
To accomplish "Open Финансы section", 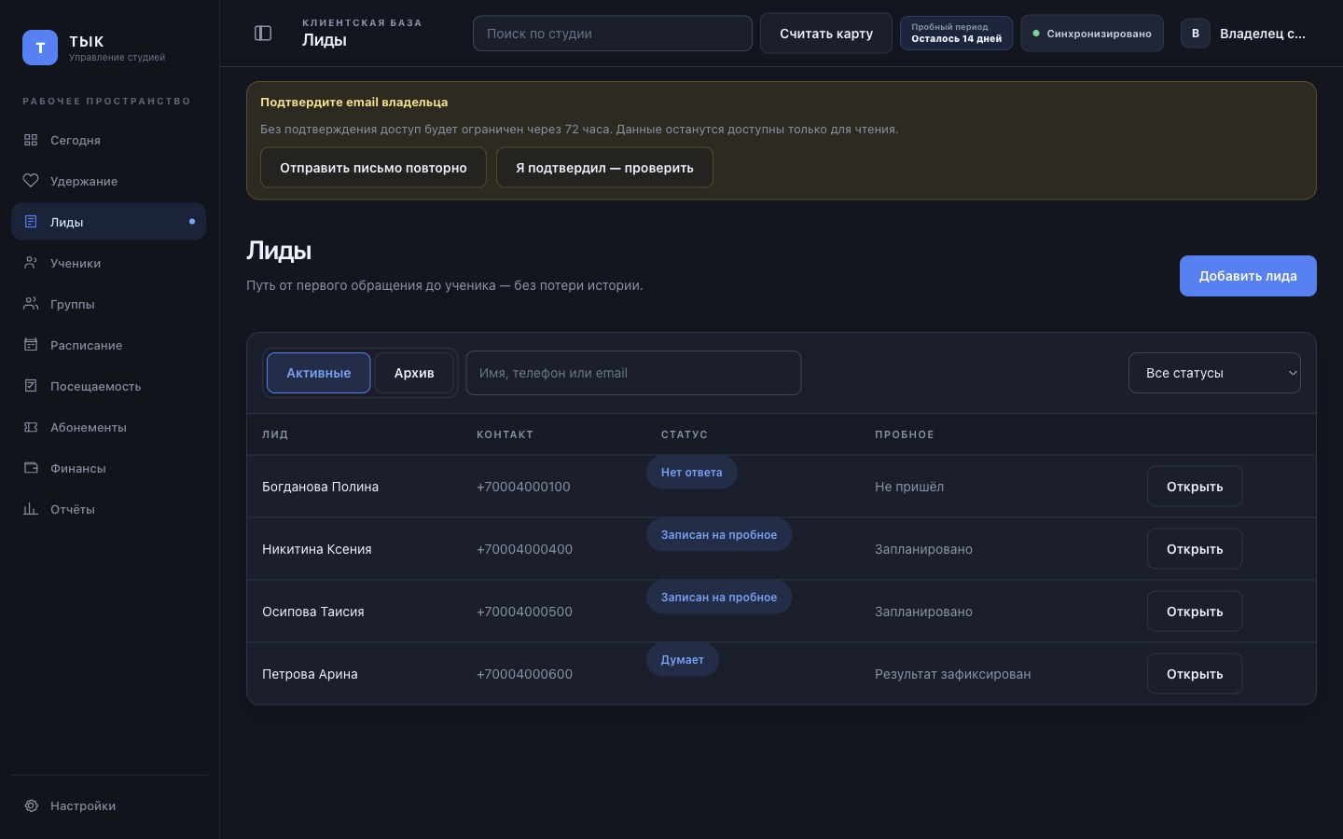I will (x=108, y=468).
